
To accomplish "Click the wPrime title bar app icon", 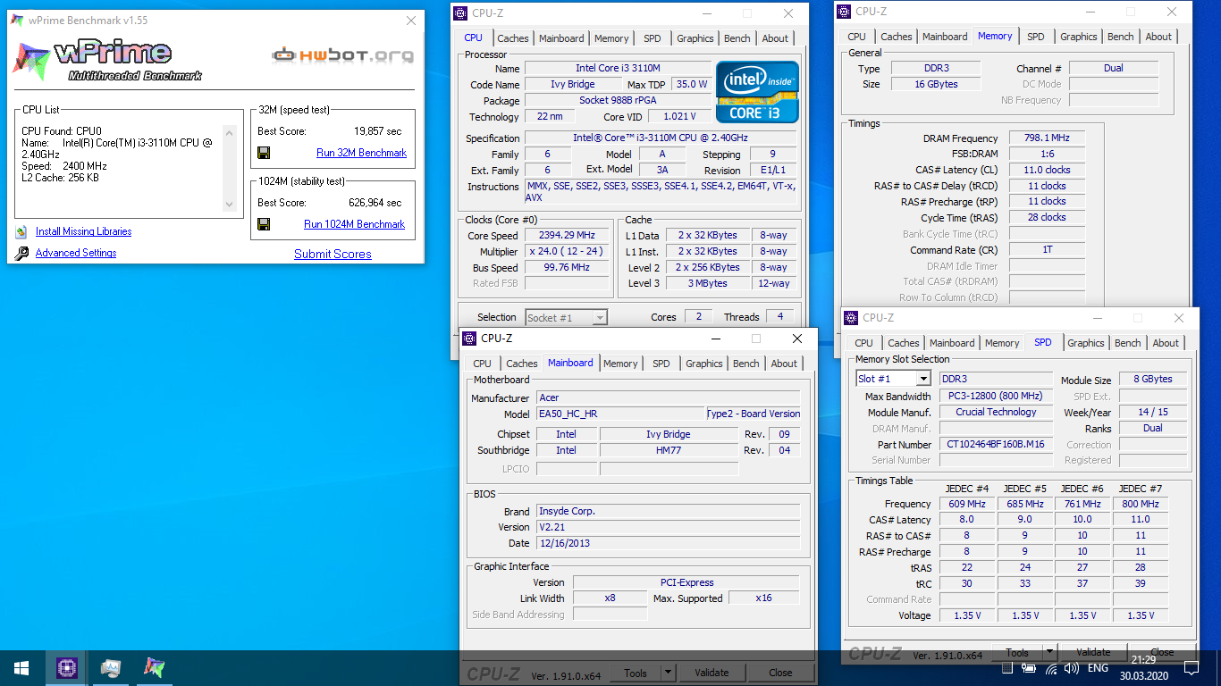I will [18, 21].
